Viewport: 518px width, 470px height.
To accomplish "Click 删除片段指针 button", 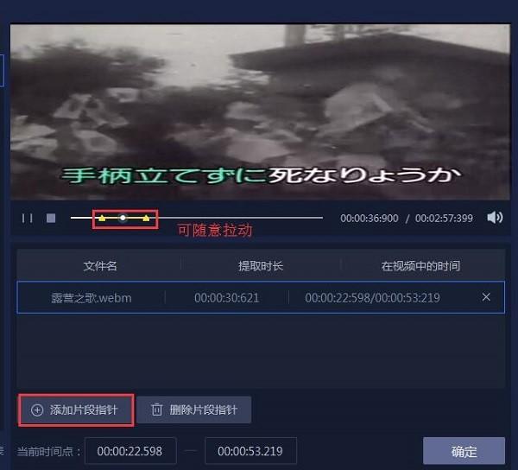I will (194, 410).
